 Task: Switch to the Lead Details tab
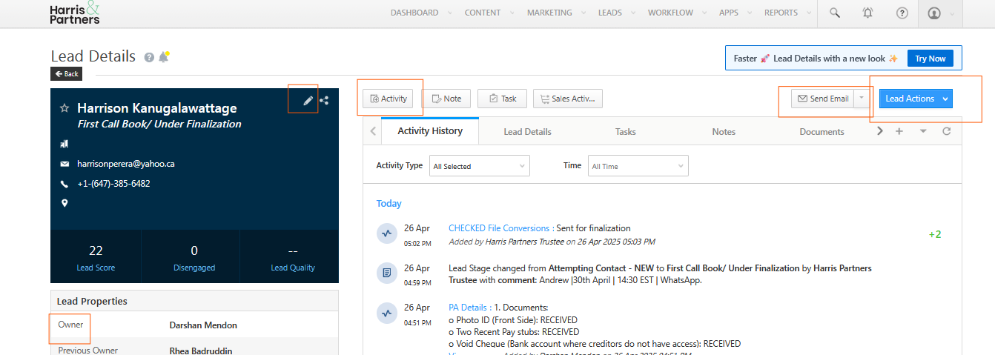527,132
